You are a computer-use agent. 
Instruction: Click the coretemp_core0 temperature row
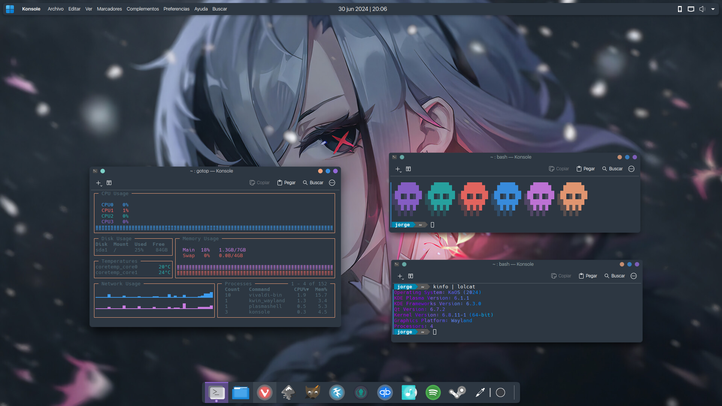coord(133,267)
